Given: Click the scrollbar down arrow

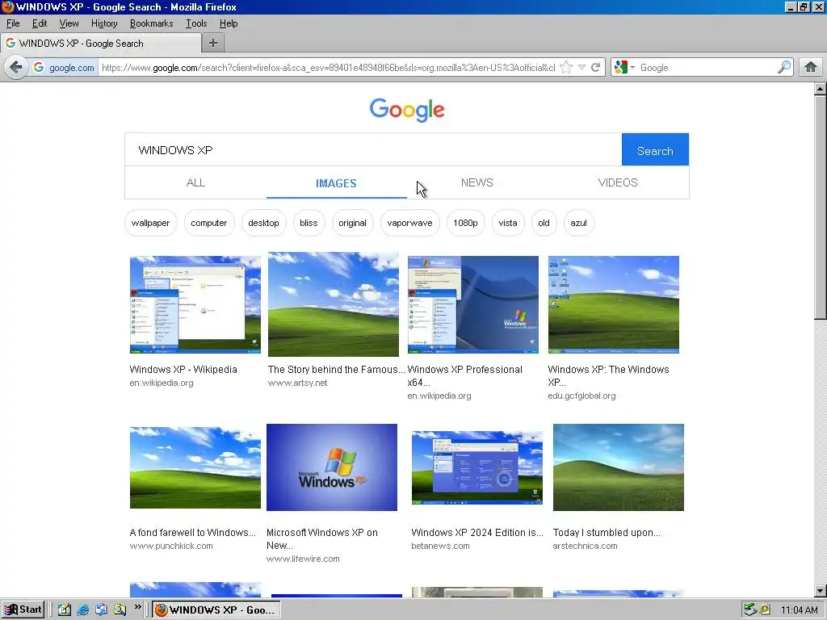Looking at the screenshot, I should coord(820,591).
